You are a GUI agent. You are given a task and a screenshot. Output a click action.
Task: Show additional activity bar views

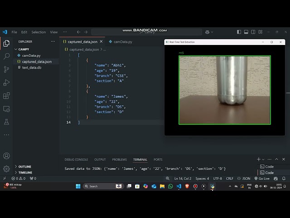6,135
